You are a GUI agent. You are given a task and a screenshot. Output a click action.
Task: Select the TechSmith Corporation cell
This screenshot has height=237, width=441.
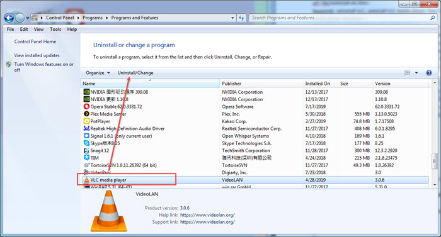pos(246,150)
